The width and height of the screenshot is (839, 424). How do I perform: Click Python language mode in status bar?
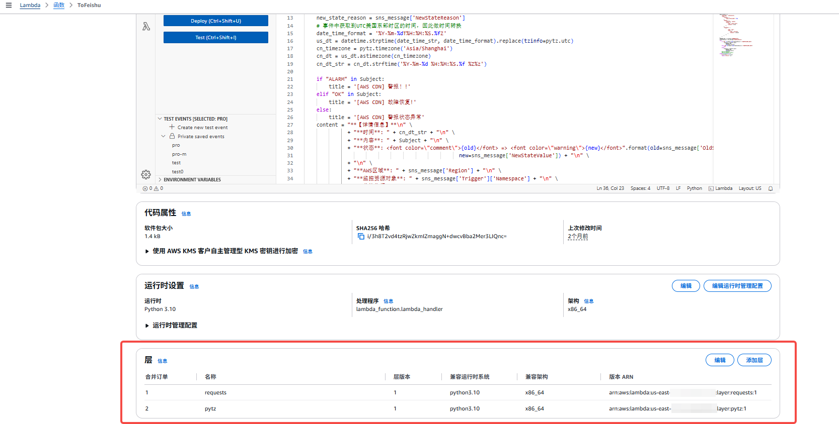pyautogui.click(x=694, y=188)
